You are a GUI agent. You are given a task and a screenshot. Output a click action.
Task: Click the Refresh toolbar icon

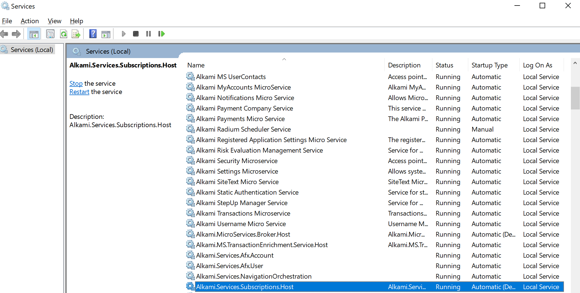pos(64,34)
